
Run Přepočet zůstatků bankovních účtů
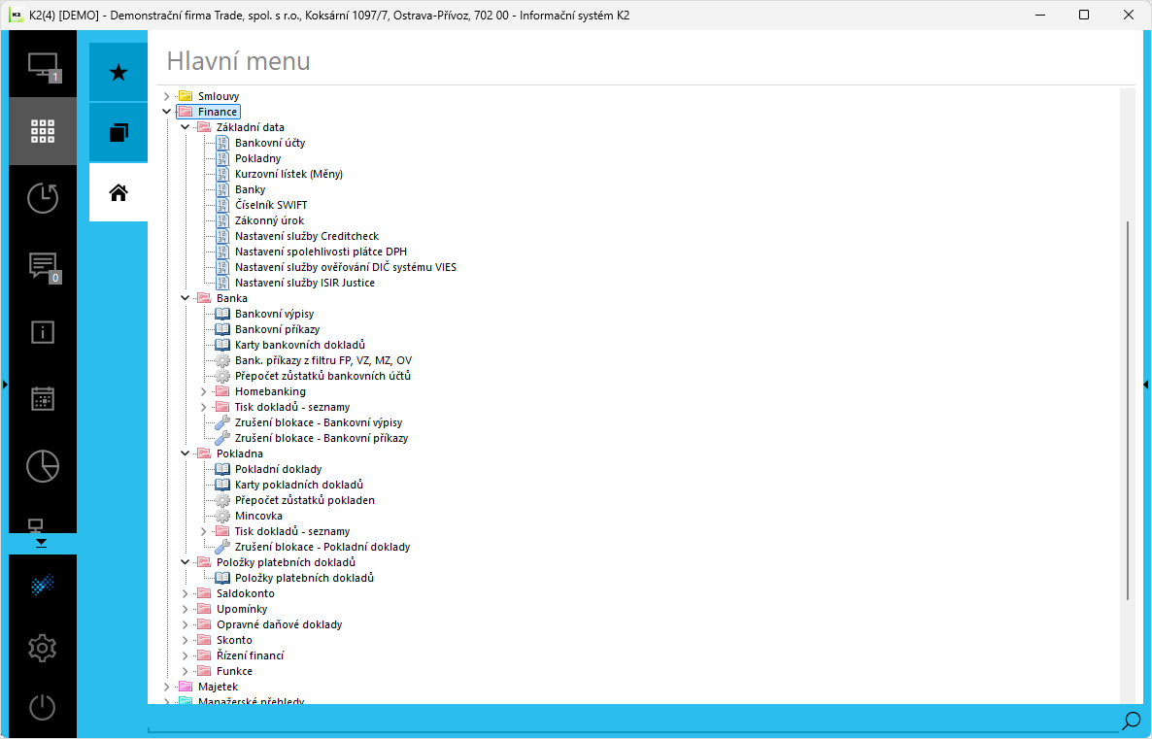click(322, 376)
